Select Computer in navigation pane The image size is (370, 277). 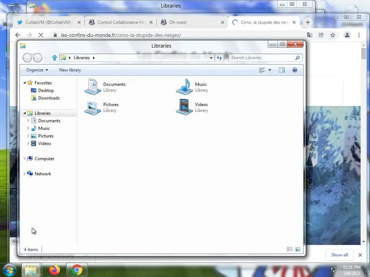coord(44,159)
